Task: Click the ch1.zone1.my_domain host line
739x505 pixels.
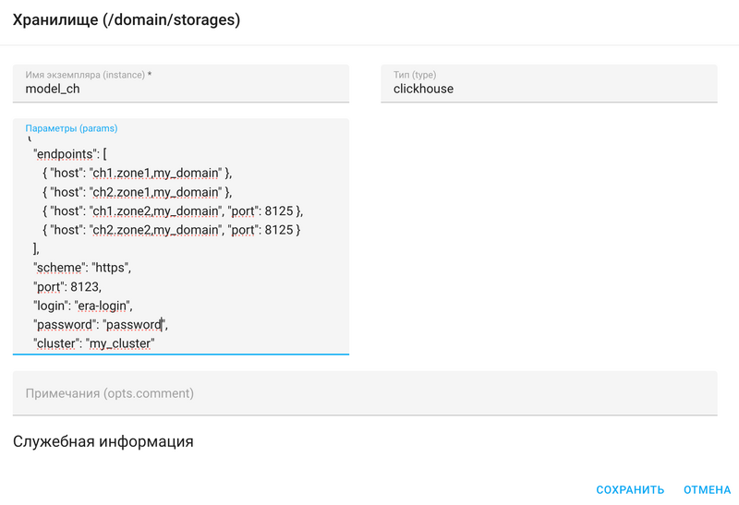Action: point(138,173)
